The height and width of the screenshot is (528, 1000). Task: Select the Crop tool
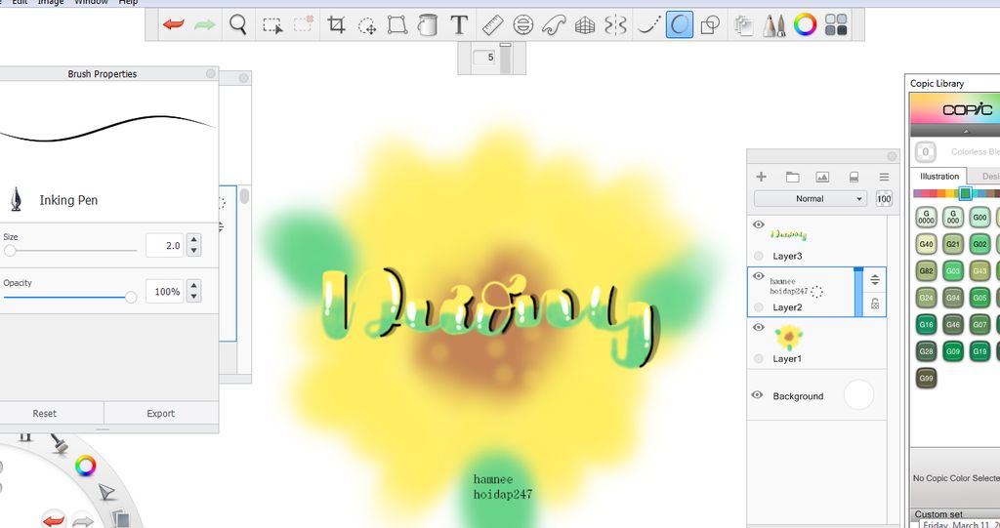tap(336, 25)
